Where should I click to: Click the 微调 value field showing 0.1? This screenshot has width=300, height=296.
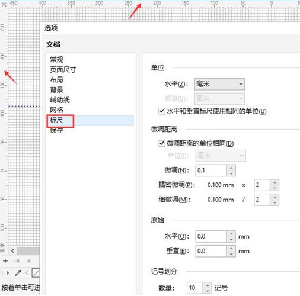pyautogui.click(x=210, y=170)
